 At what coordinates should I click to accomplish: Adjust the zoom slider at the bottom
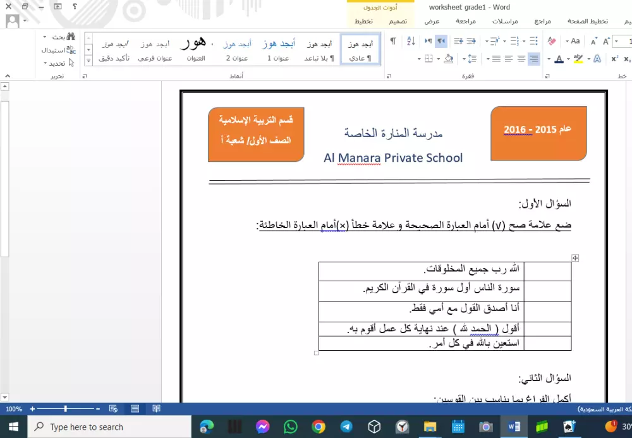66,409
